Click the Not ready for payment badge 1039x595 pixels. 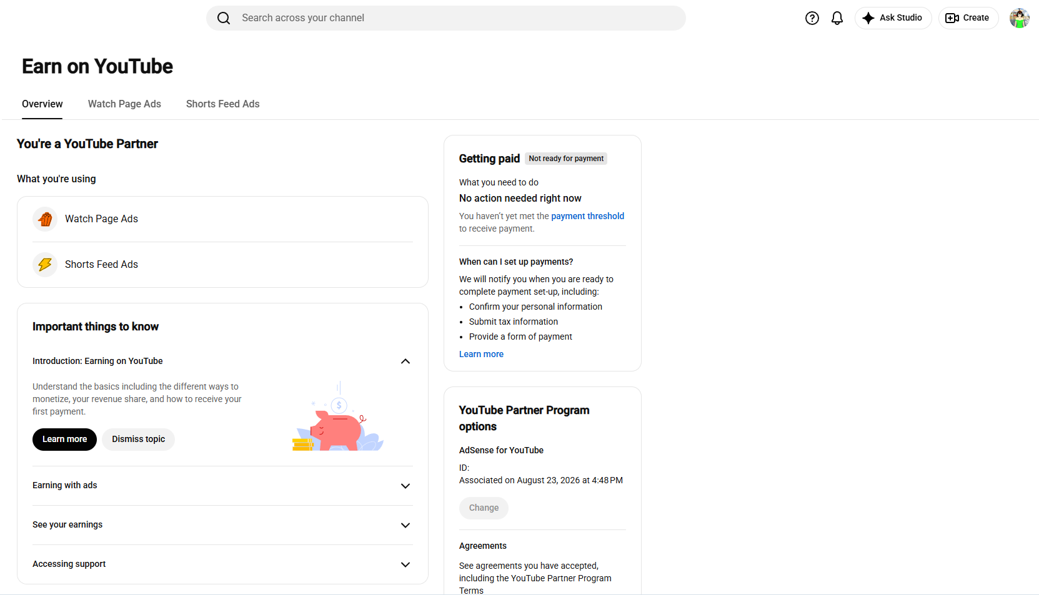click(x=566, y=159)
